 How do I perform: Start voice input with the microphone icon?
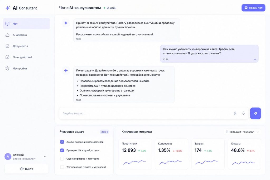(x=243, y=113)
